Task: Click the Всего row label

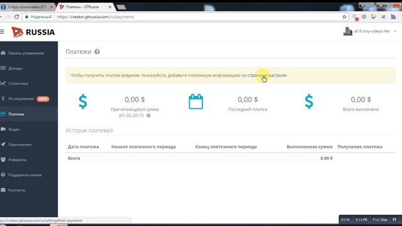Action: click(74, 158)
